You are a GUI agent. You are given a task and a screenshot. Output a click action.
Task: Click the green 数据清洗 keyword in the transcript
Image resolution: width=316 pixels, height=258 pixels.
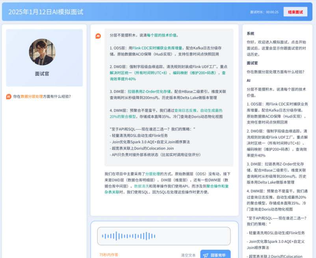(x=141, y=186)
